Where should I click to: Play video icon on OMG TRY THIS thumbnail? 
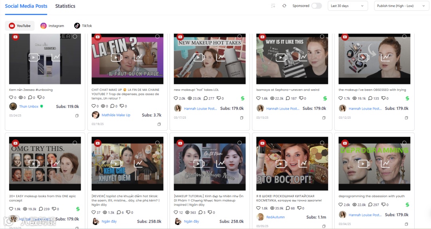pyautogui.click(x=34, y=164)
